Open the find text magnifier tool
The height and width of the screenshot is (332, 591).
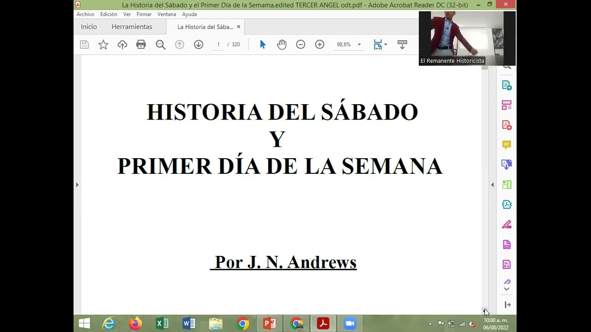pyautogui.click(x=161, y=45)
